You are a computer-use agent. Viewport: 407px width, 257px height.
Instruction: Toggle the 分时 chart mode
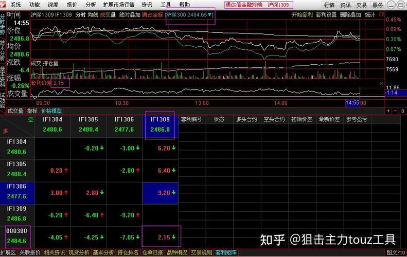80,15
